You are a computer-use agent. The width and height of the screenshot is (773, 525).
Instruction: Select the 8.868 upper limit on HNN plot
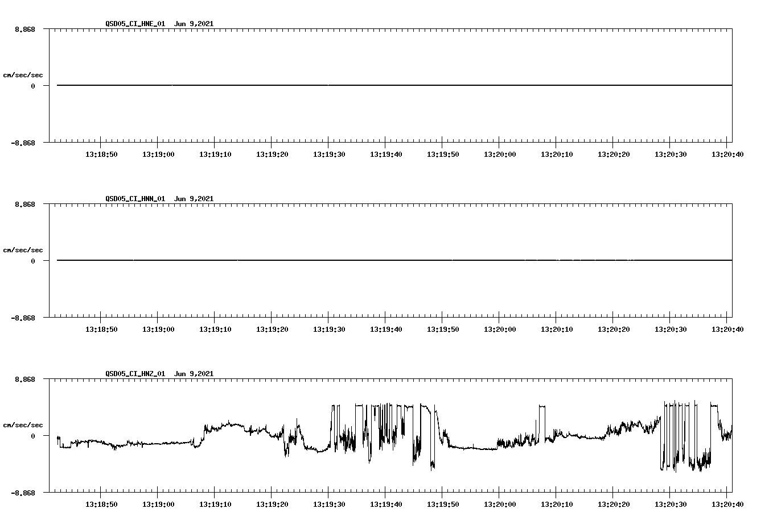click(x=25, y=204)
